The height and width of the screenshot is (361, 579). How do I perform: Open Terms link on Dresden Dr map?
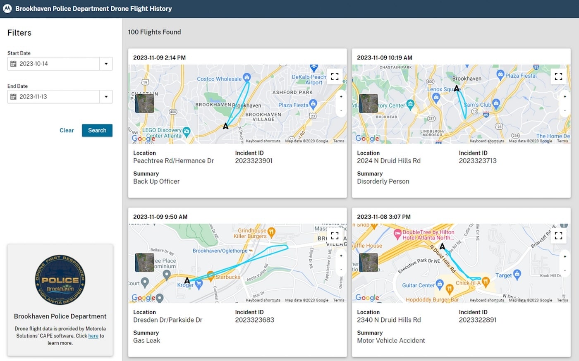(339, 300)
